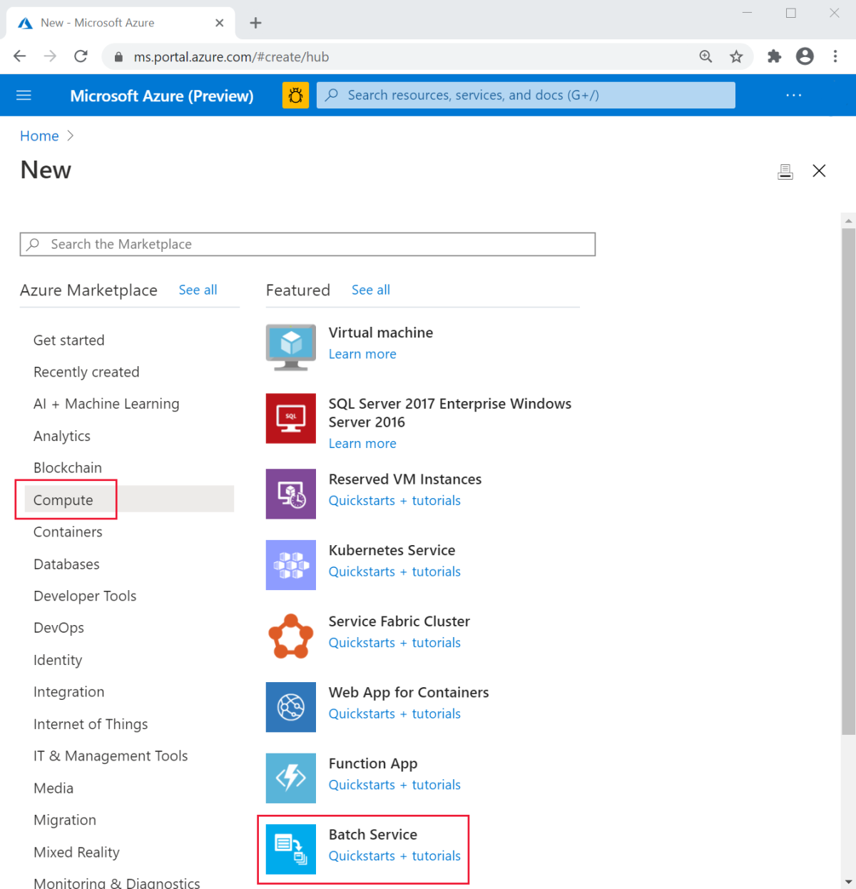Open Virtual machine from its monitor icon
856x889 pixels.
[290, 347]
